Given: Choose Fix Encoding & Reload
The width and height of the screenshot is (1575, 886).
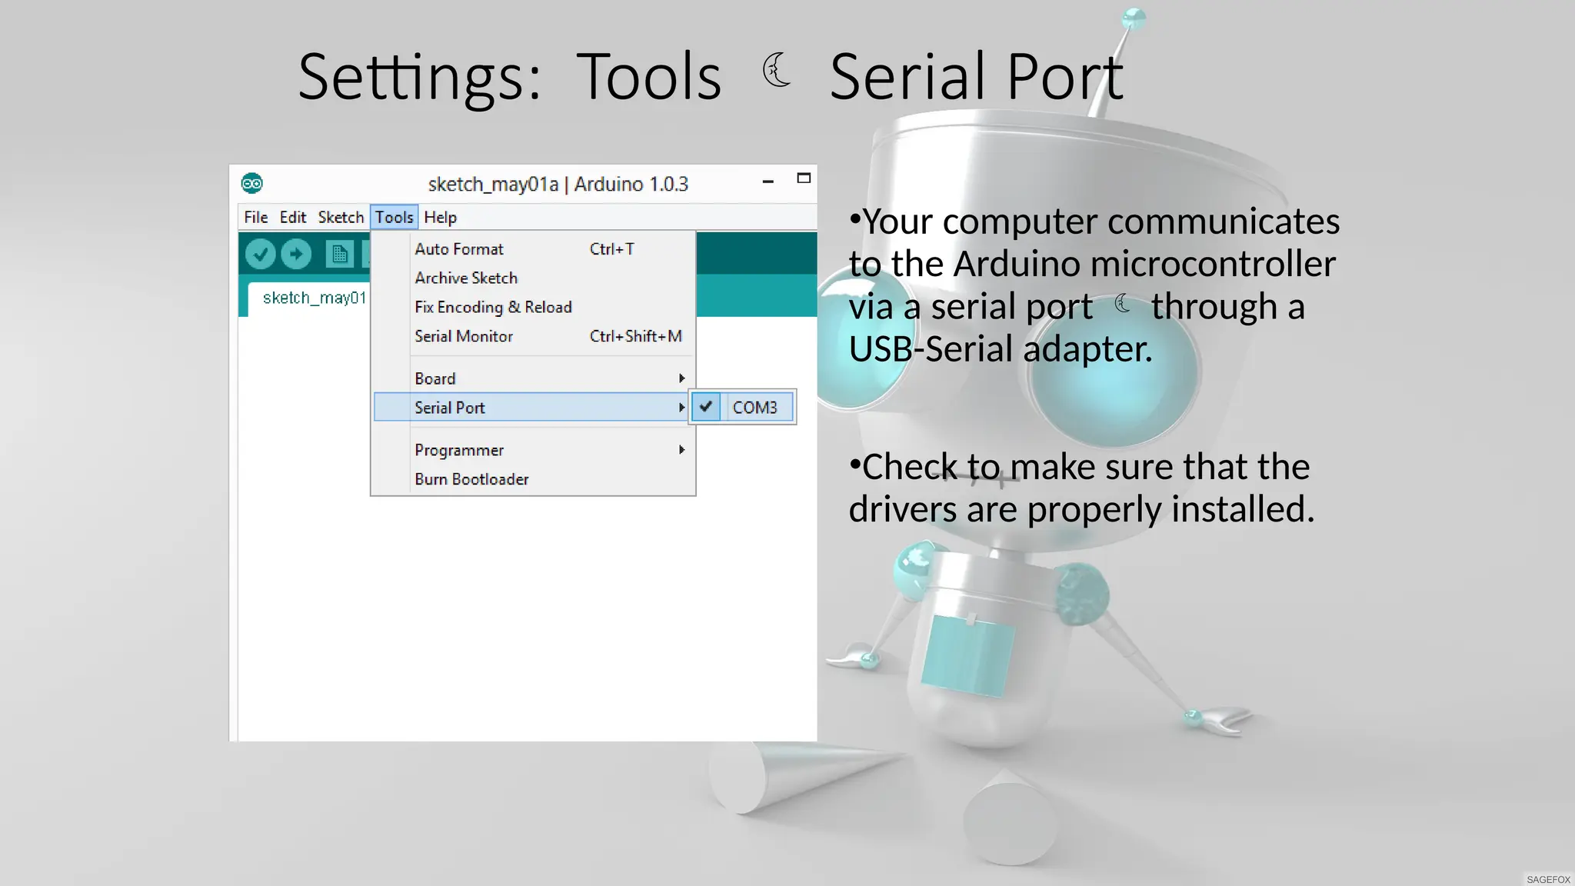Looking at the screenshot, I should (534, 307).
